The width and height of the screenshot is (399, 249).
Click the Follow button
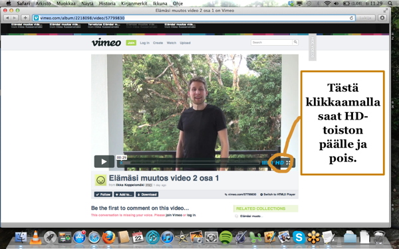coord(103,195)
